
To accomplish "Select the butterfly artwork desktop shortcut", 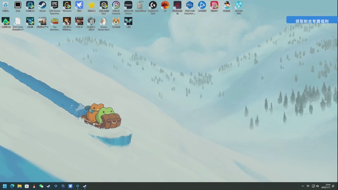I will click(x=128, y=23).
